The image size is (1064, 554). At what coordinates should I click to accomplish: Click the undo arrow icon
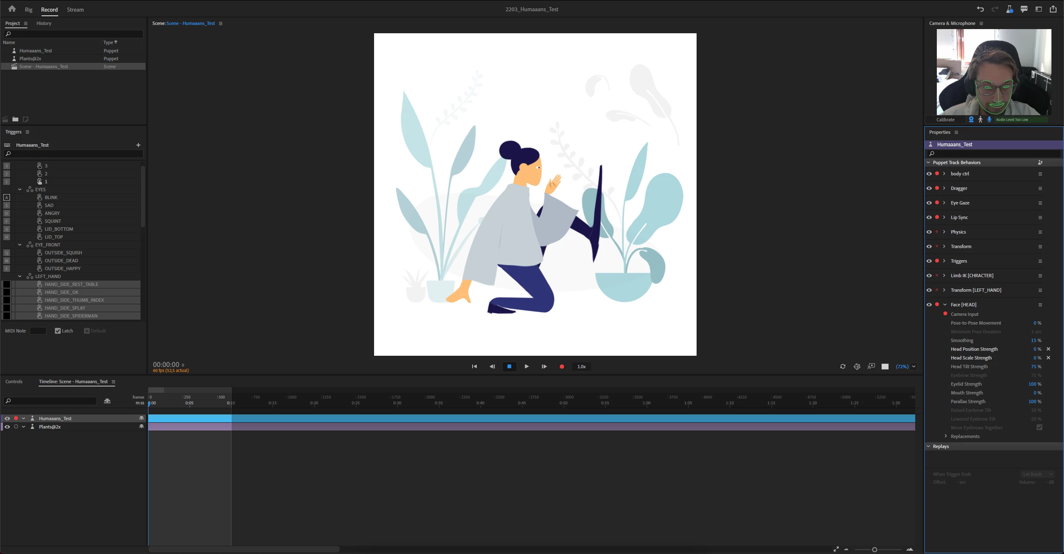click(980, 9)
